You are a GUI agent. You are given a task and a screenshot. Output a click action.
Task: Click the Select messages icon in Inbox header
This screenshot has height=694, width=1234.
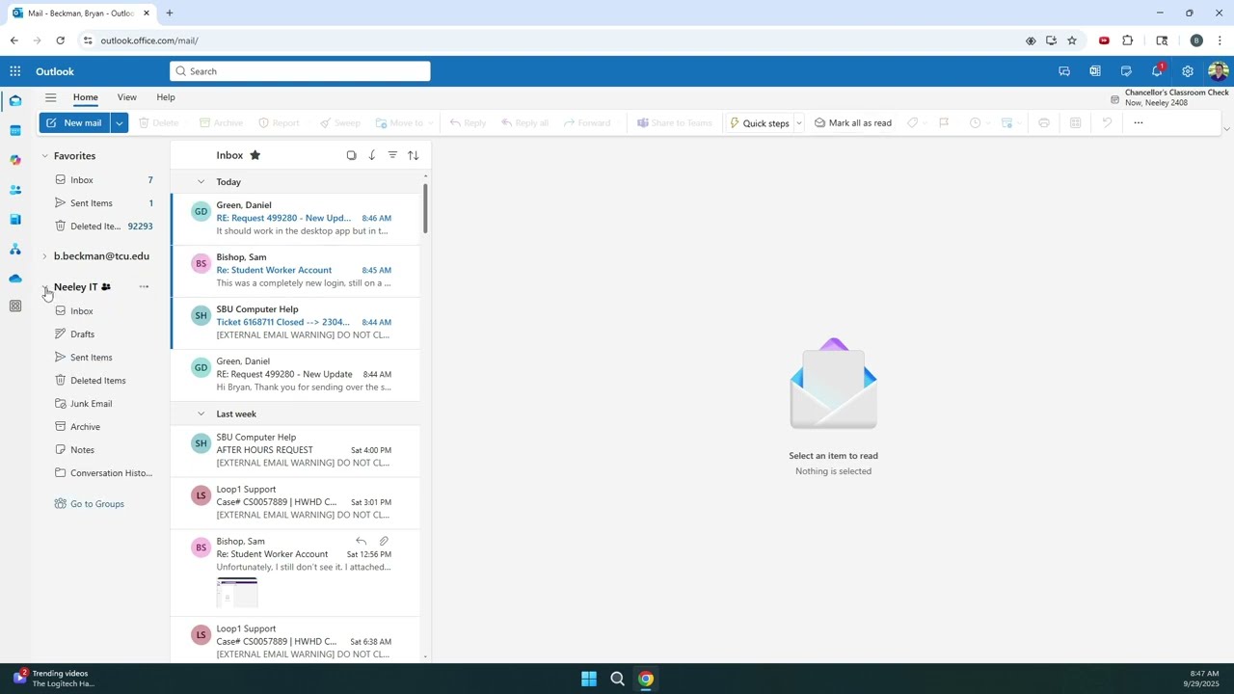pyautogui.click(x=352, y=155)
